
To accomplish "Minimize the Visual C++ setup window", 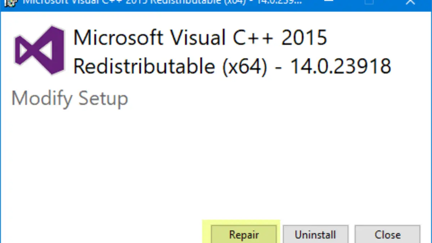I will point(329,2).
